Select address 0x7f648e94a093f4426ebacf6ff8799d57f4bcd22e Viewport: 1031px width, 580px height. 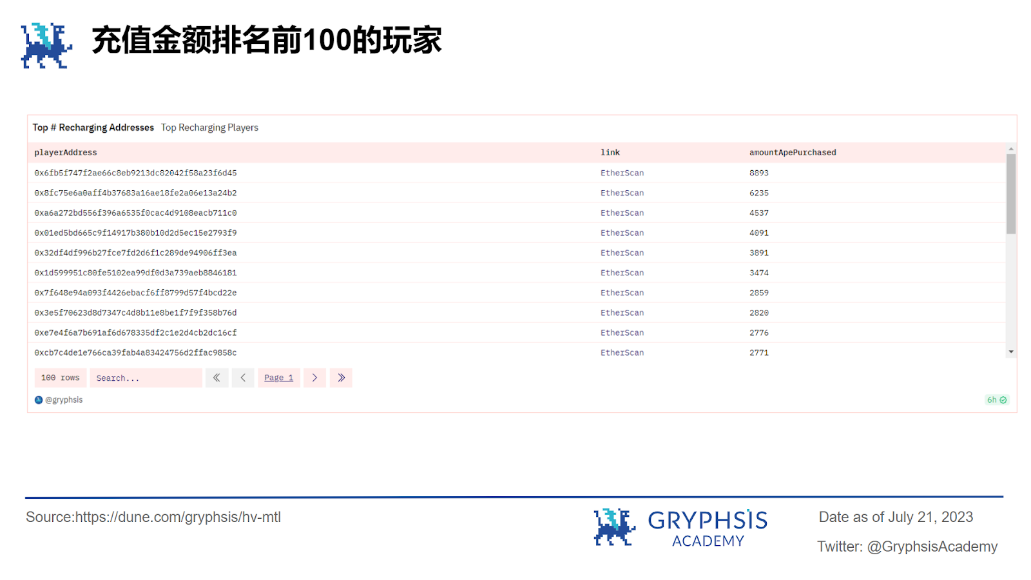(x=135, y=293)
